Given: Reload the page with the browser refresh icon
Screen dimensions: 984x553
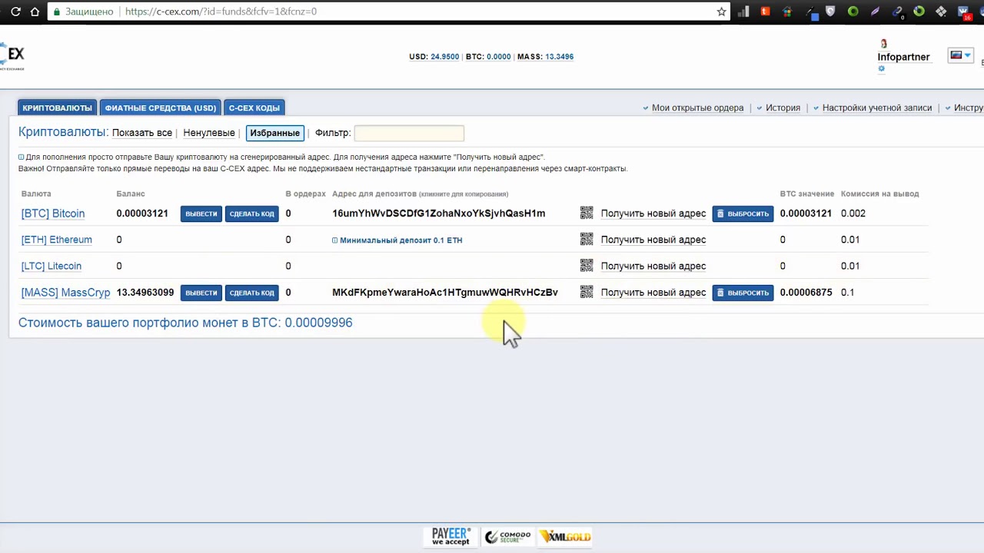Looking at the screenshot, I should click(15, 12).
